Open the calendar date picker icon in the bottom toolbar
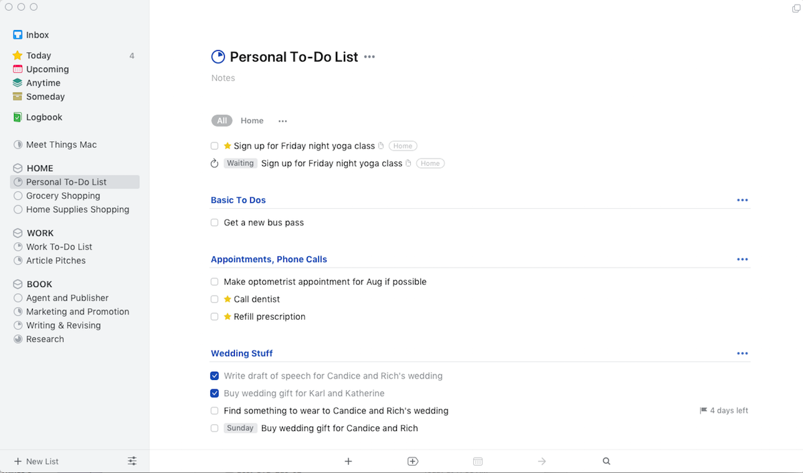Image resolution: width=803 pixels, height=473 pixels. click(477, 461)
